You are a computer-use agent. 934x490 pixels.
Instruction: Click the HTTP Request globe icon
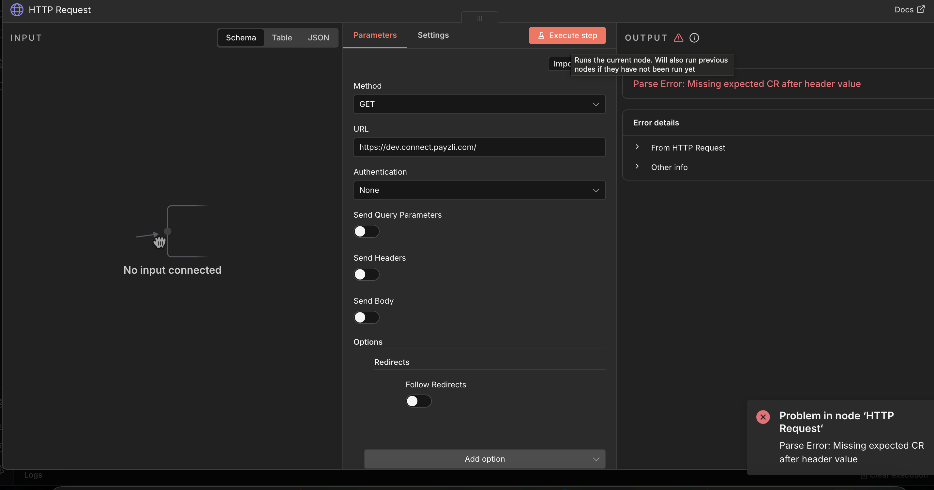pos(17,10)
